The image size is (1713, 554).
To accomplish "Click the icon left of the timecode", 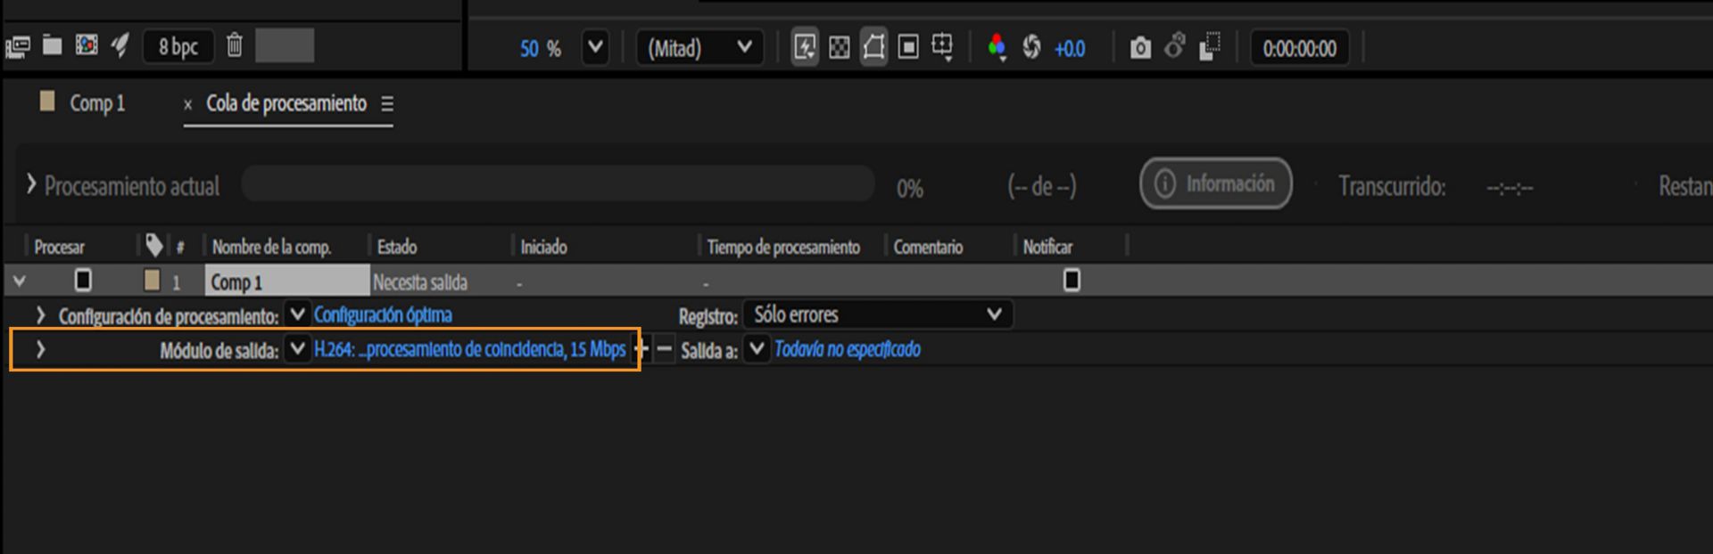I will tap(1210, 47).
